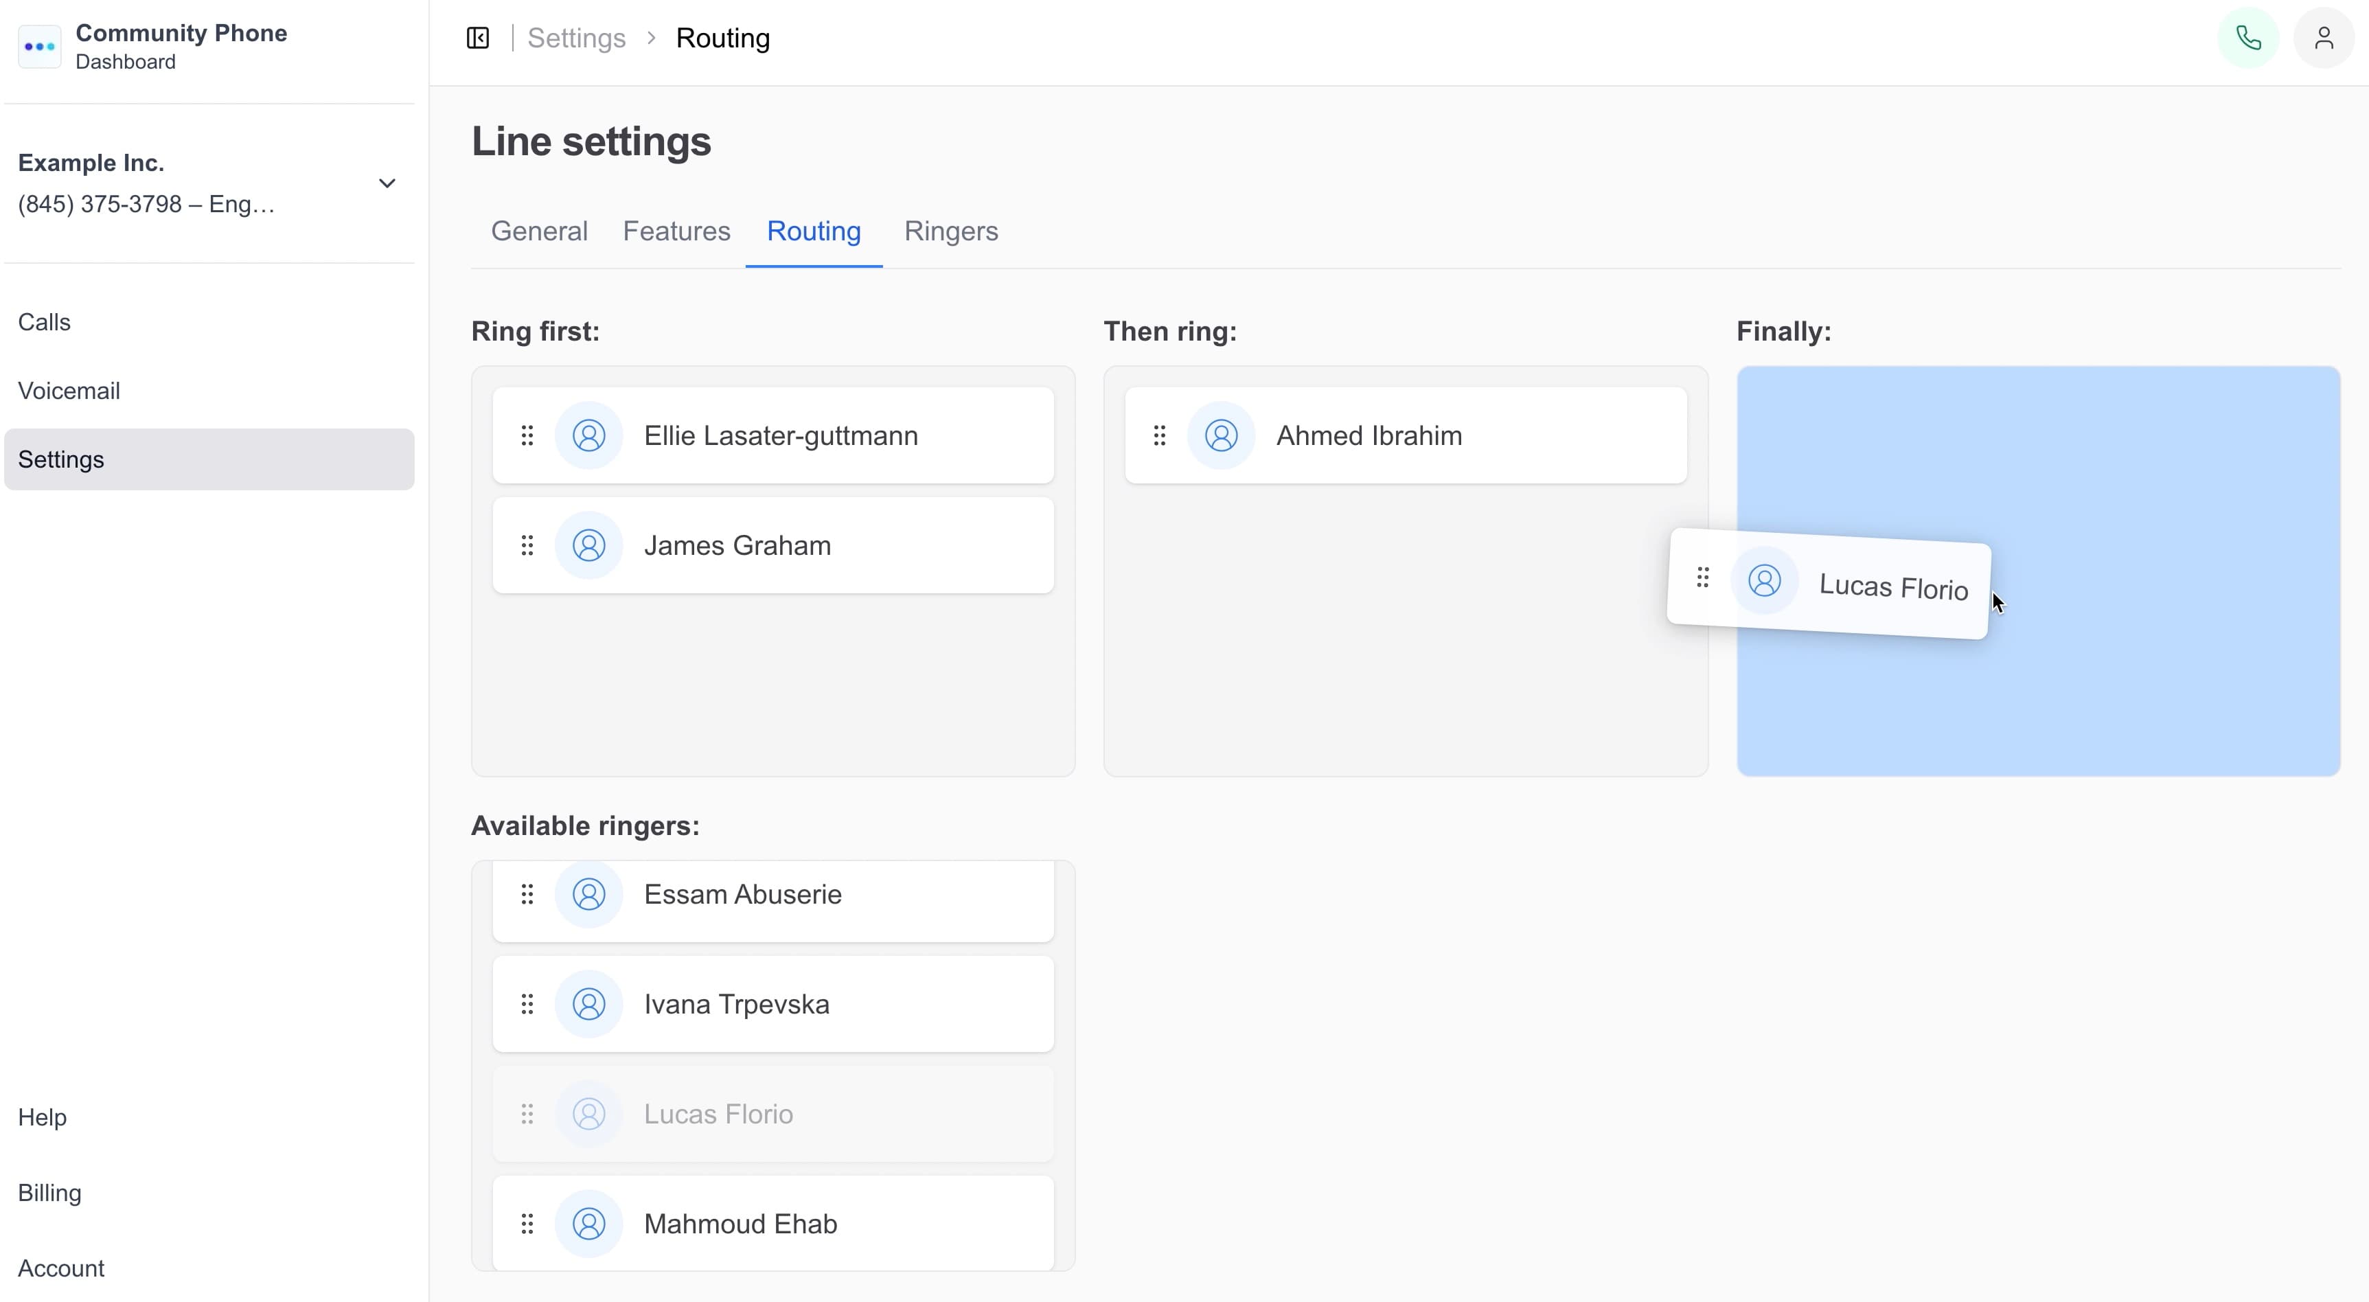Click the Settings breadcrumb link
Image resolution: width=2369 pixels, height=1302 pixels.
[575, 38]
